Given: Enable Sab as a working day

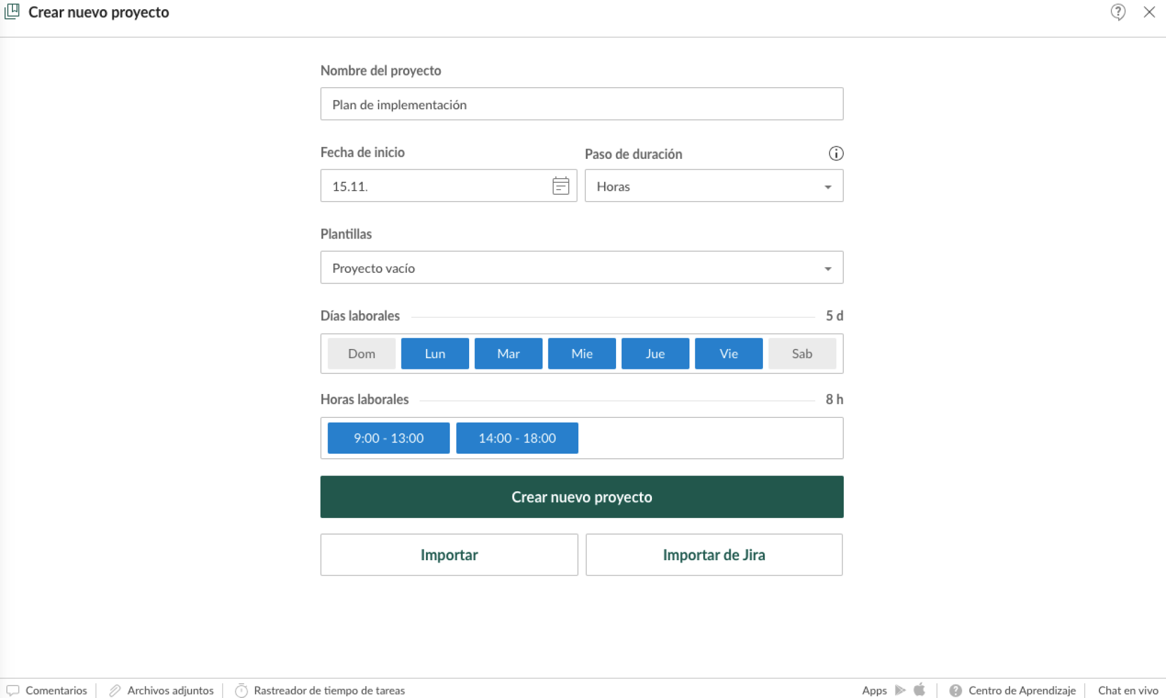Looking at the screenshot, I should (x=802, y=353).
